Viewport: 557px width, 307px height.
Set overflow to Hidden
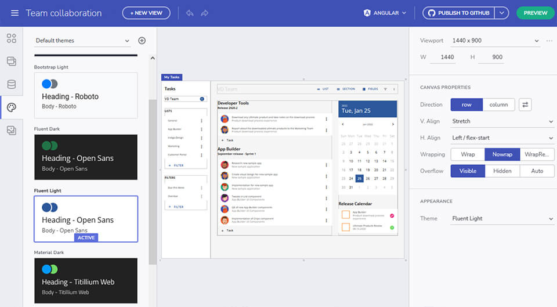(x=502, y=171)
